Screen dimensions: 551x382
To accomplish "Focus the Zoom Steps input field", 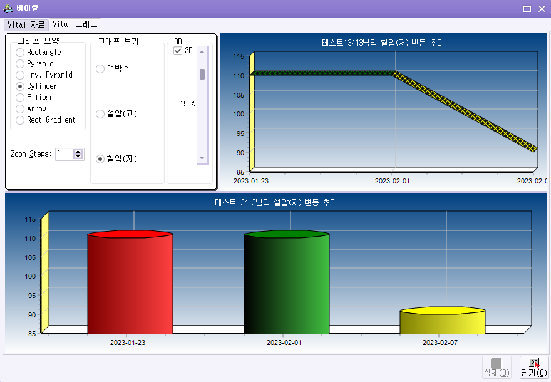I will (64, 154).
